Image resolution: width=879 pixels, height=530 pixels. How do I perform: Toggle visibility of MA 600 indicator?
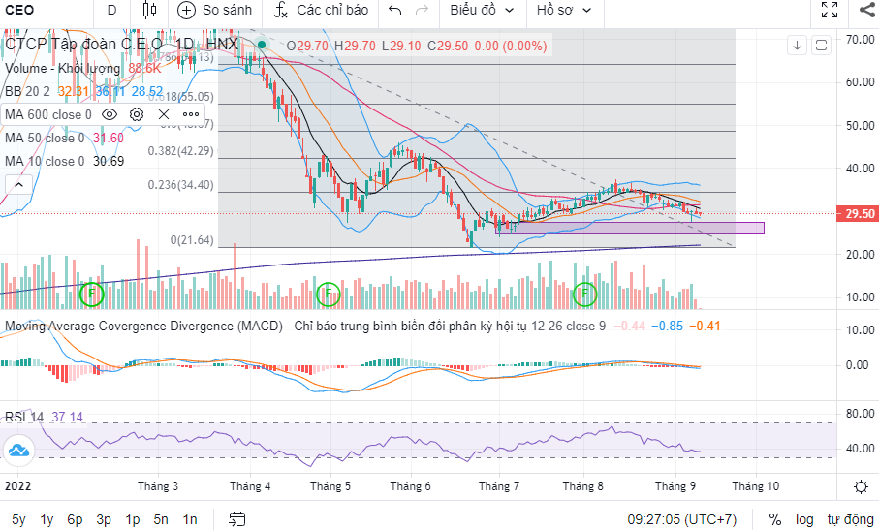[110, 114]
